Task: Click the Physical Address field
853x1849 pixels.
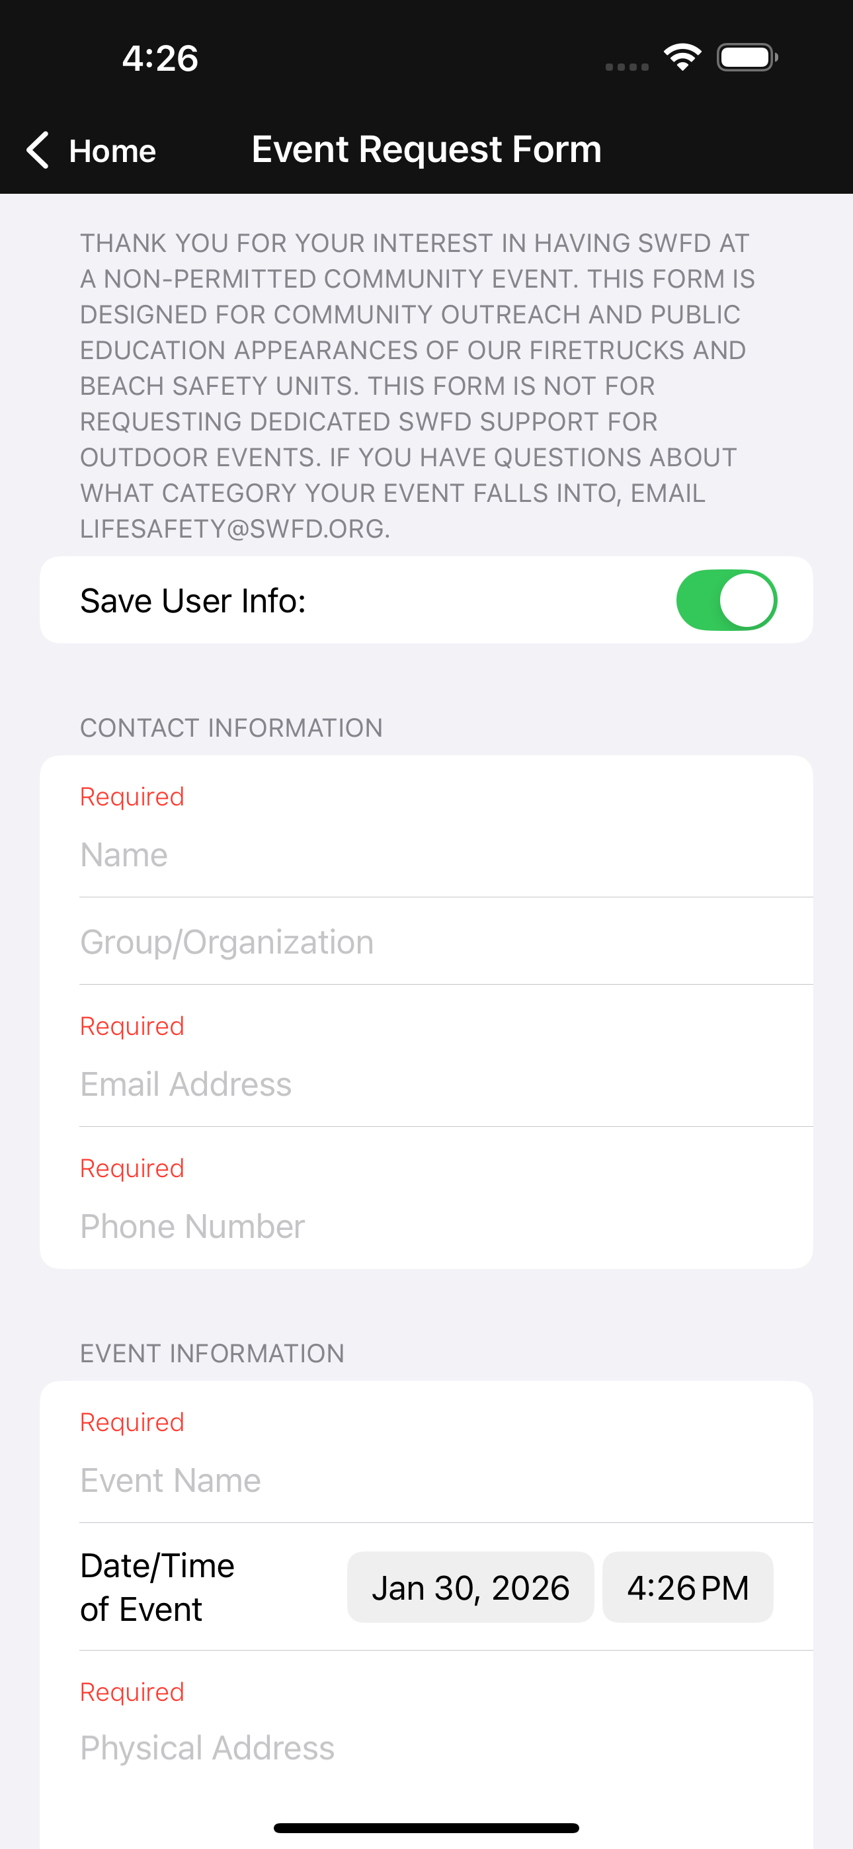Action: tap(445, 1748)
